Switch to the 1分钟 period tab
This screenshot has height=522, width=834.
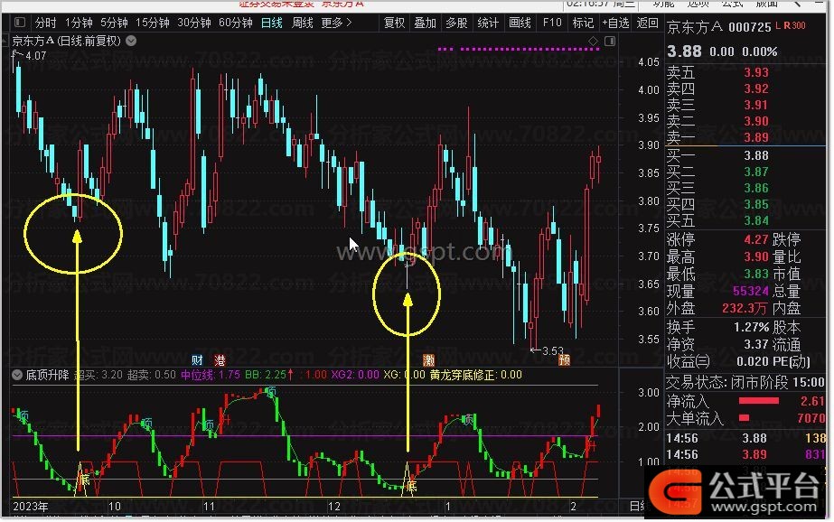click(79, 23)
